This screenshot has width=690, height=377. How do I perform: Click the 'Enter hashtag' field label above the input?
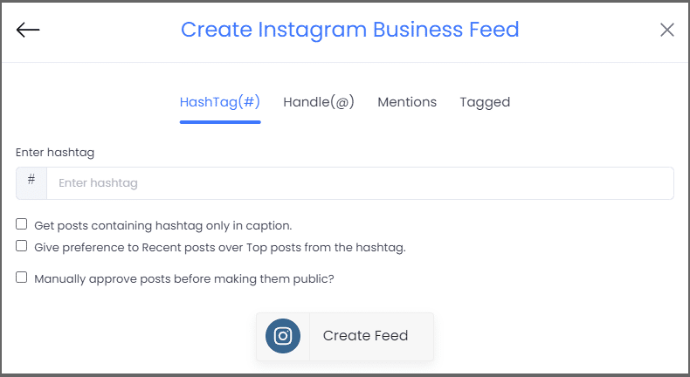55,153
